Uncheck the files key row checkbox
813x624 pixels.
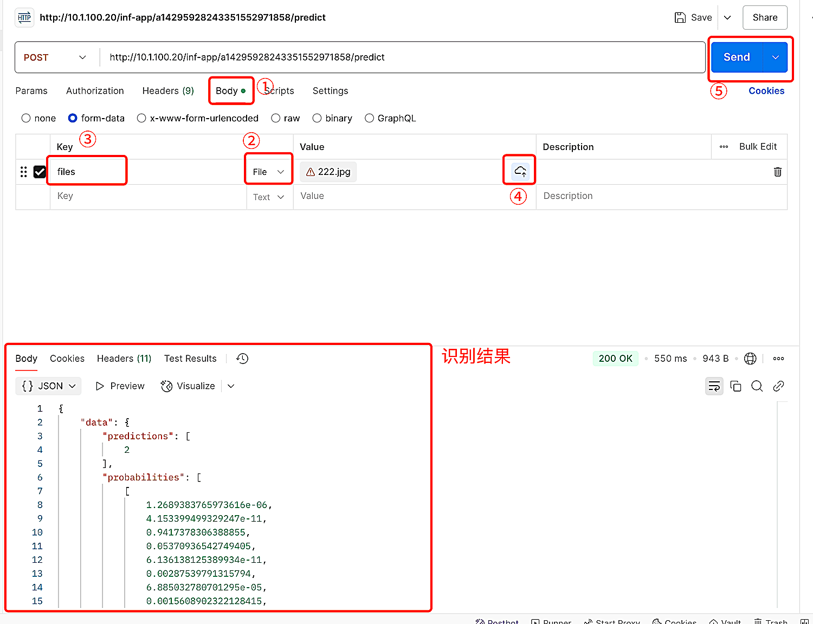point(40,172)
